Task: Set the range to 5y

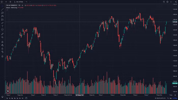Action: click(x=7, y=98)
